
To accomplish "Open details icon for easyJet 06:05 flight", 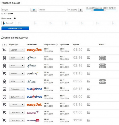I will 88,50.
